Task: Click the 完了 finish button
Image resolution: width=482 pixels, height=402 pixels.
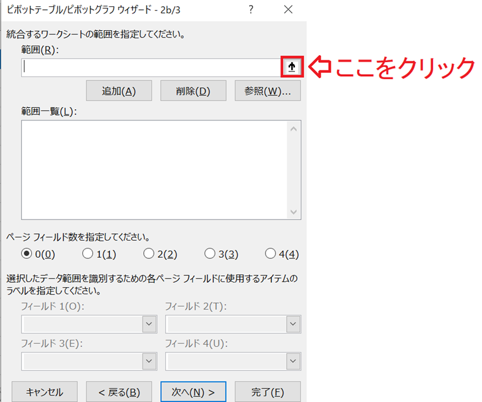Action: click(x=267, y=392)
